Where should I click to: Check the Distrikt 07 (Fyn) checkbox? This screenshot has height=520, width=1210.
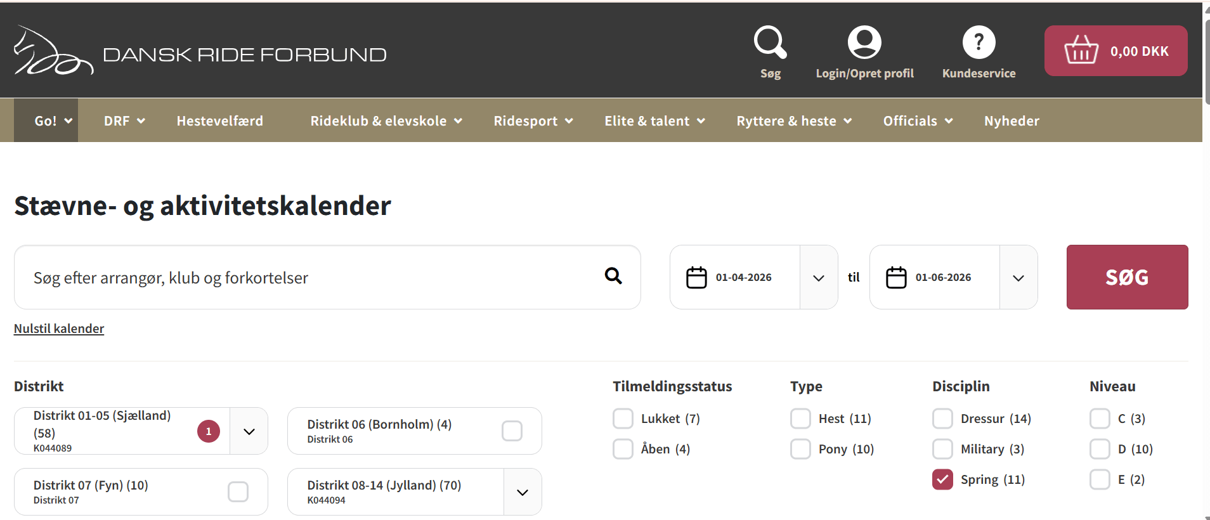click(x=238, y=491)
